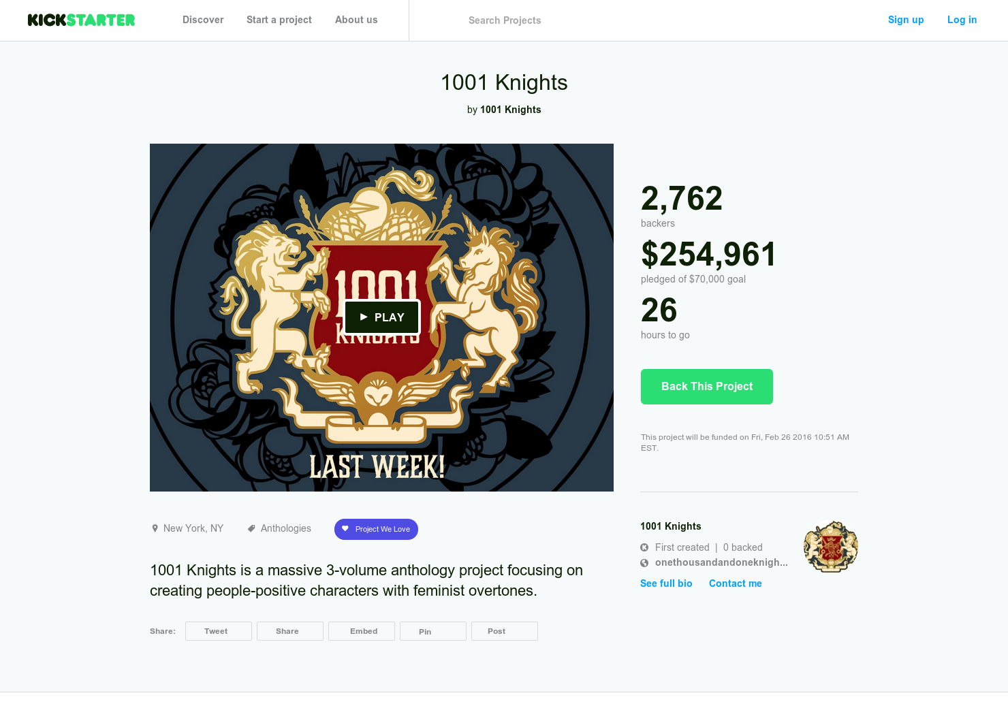Open the onethousandandoneknigh... website link

point(721,562)
